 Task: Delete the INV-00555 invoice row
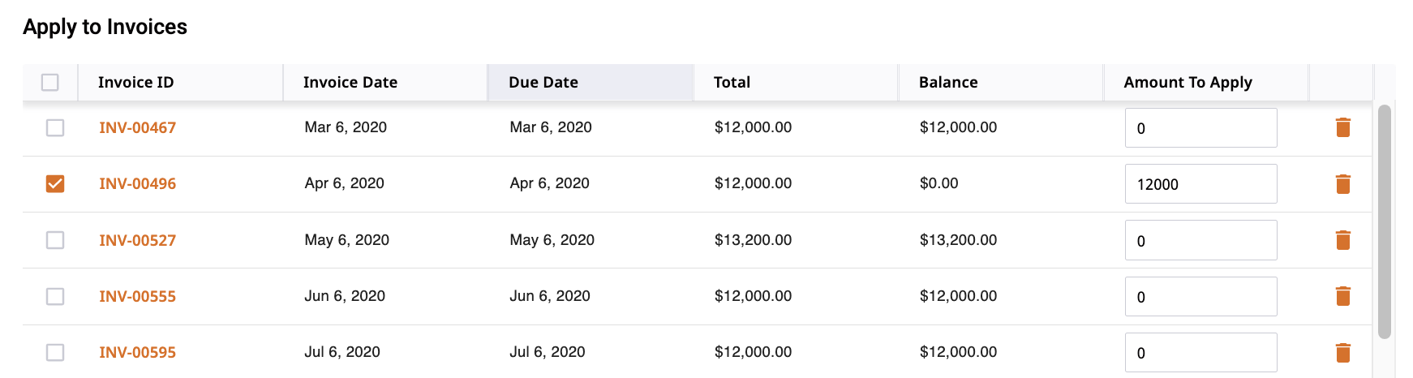coord(1342,296)
